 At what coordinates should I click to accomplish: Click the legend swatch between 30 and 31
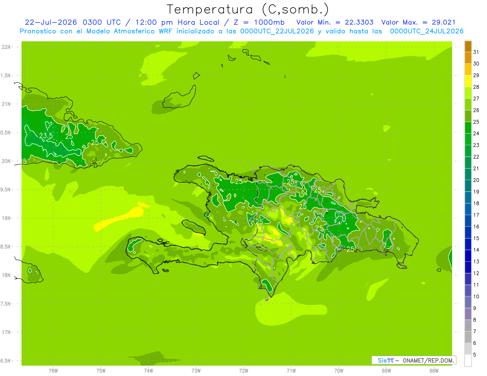tap(468, 58)
